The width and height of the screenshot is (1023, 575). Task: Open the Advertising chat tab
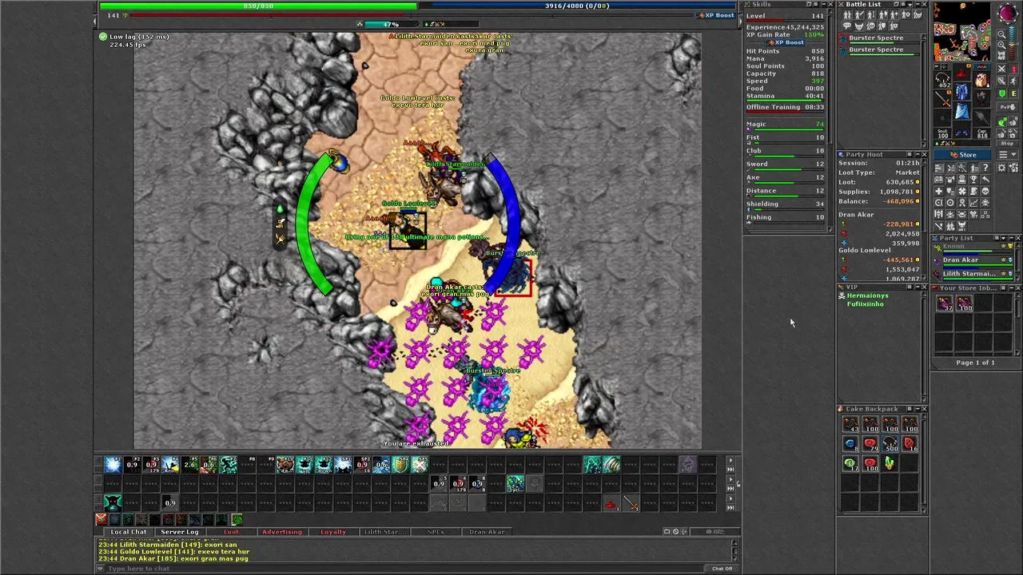coord(282,532)
